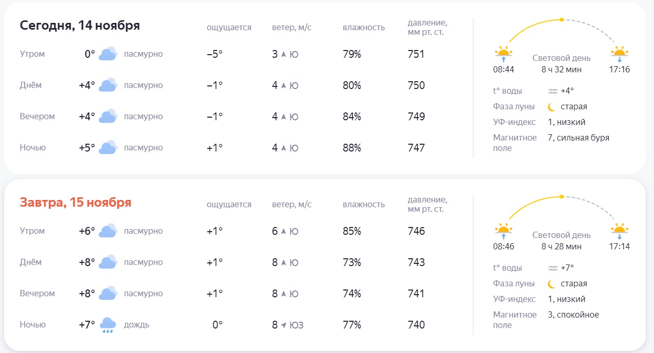654x353 pixels.
Task: Click the cloud icon for tomorrow daytime +8°
Action: click(108, 262)
